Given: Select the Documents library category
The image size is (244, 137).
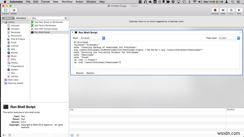Looking at the screenshot, I should (x=16, y=36).
